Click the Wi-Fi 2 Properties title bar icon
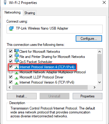This screenshot has width=109, height=124. [5, 2]
